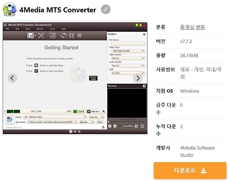
Task: Click the Add Profile film icon in toolbar
Action: click(53, 35)
